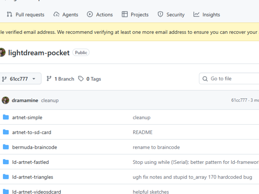Click the Actions play icon
The width and height of the screenshot is (259, 194).
[x=90, y=14]
